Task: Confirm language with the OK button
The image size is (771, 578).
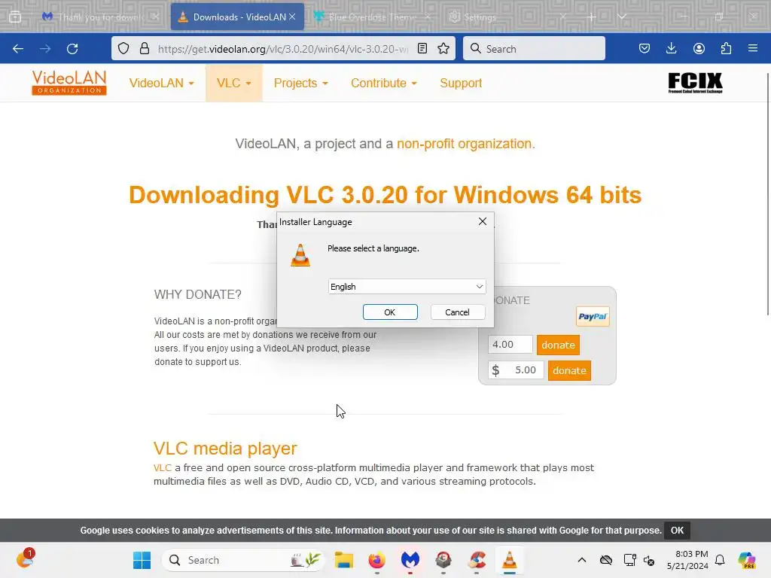Action: pyautogui.click(x=390, y=312)
